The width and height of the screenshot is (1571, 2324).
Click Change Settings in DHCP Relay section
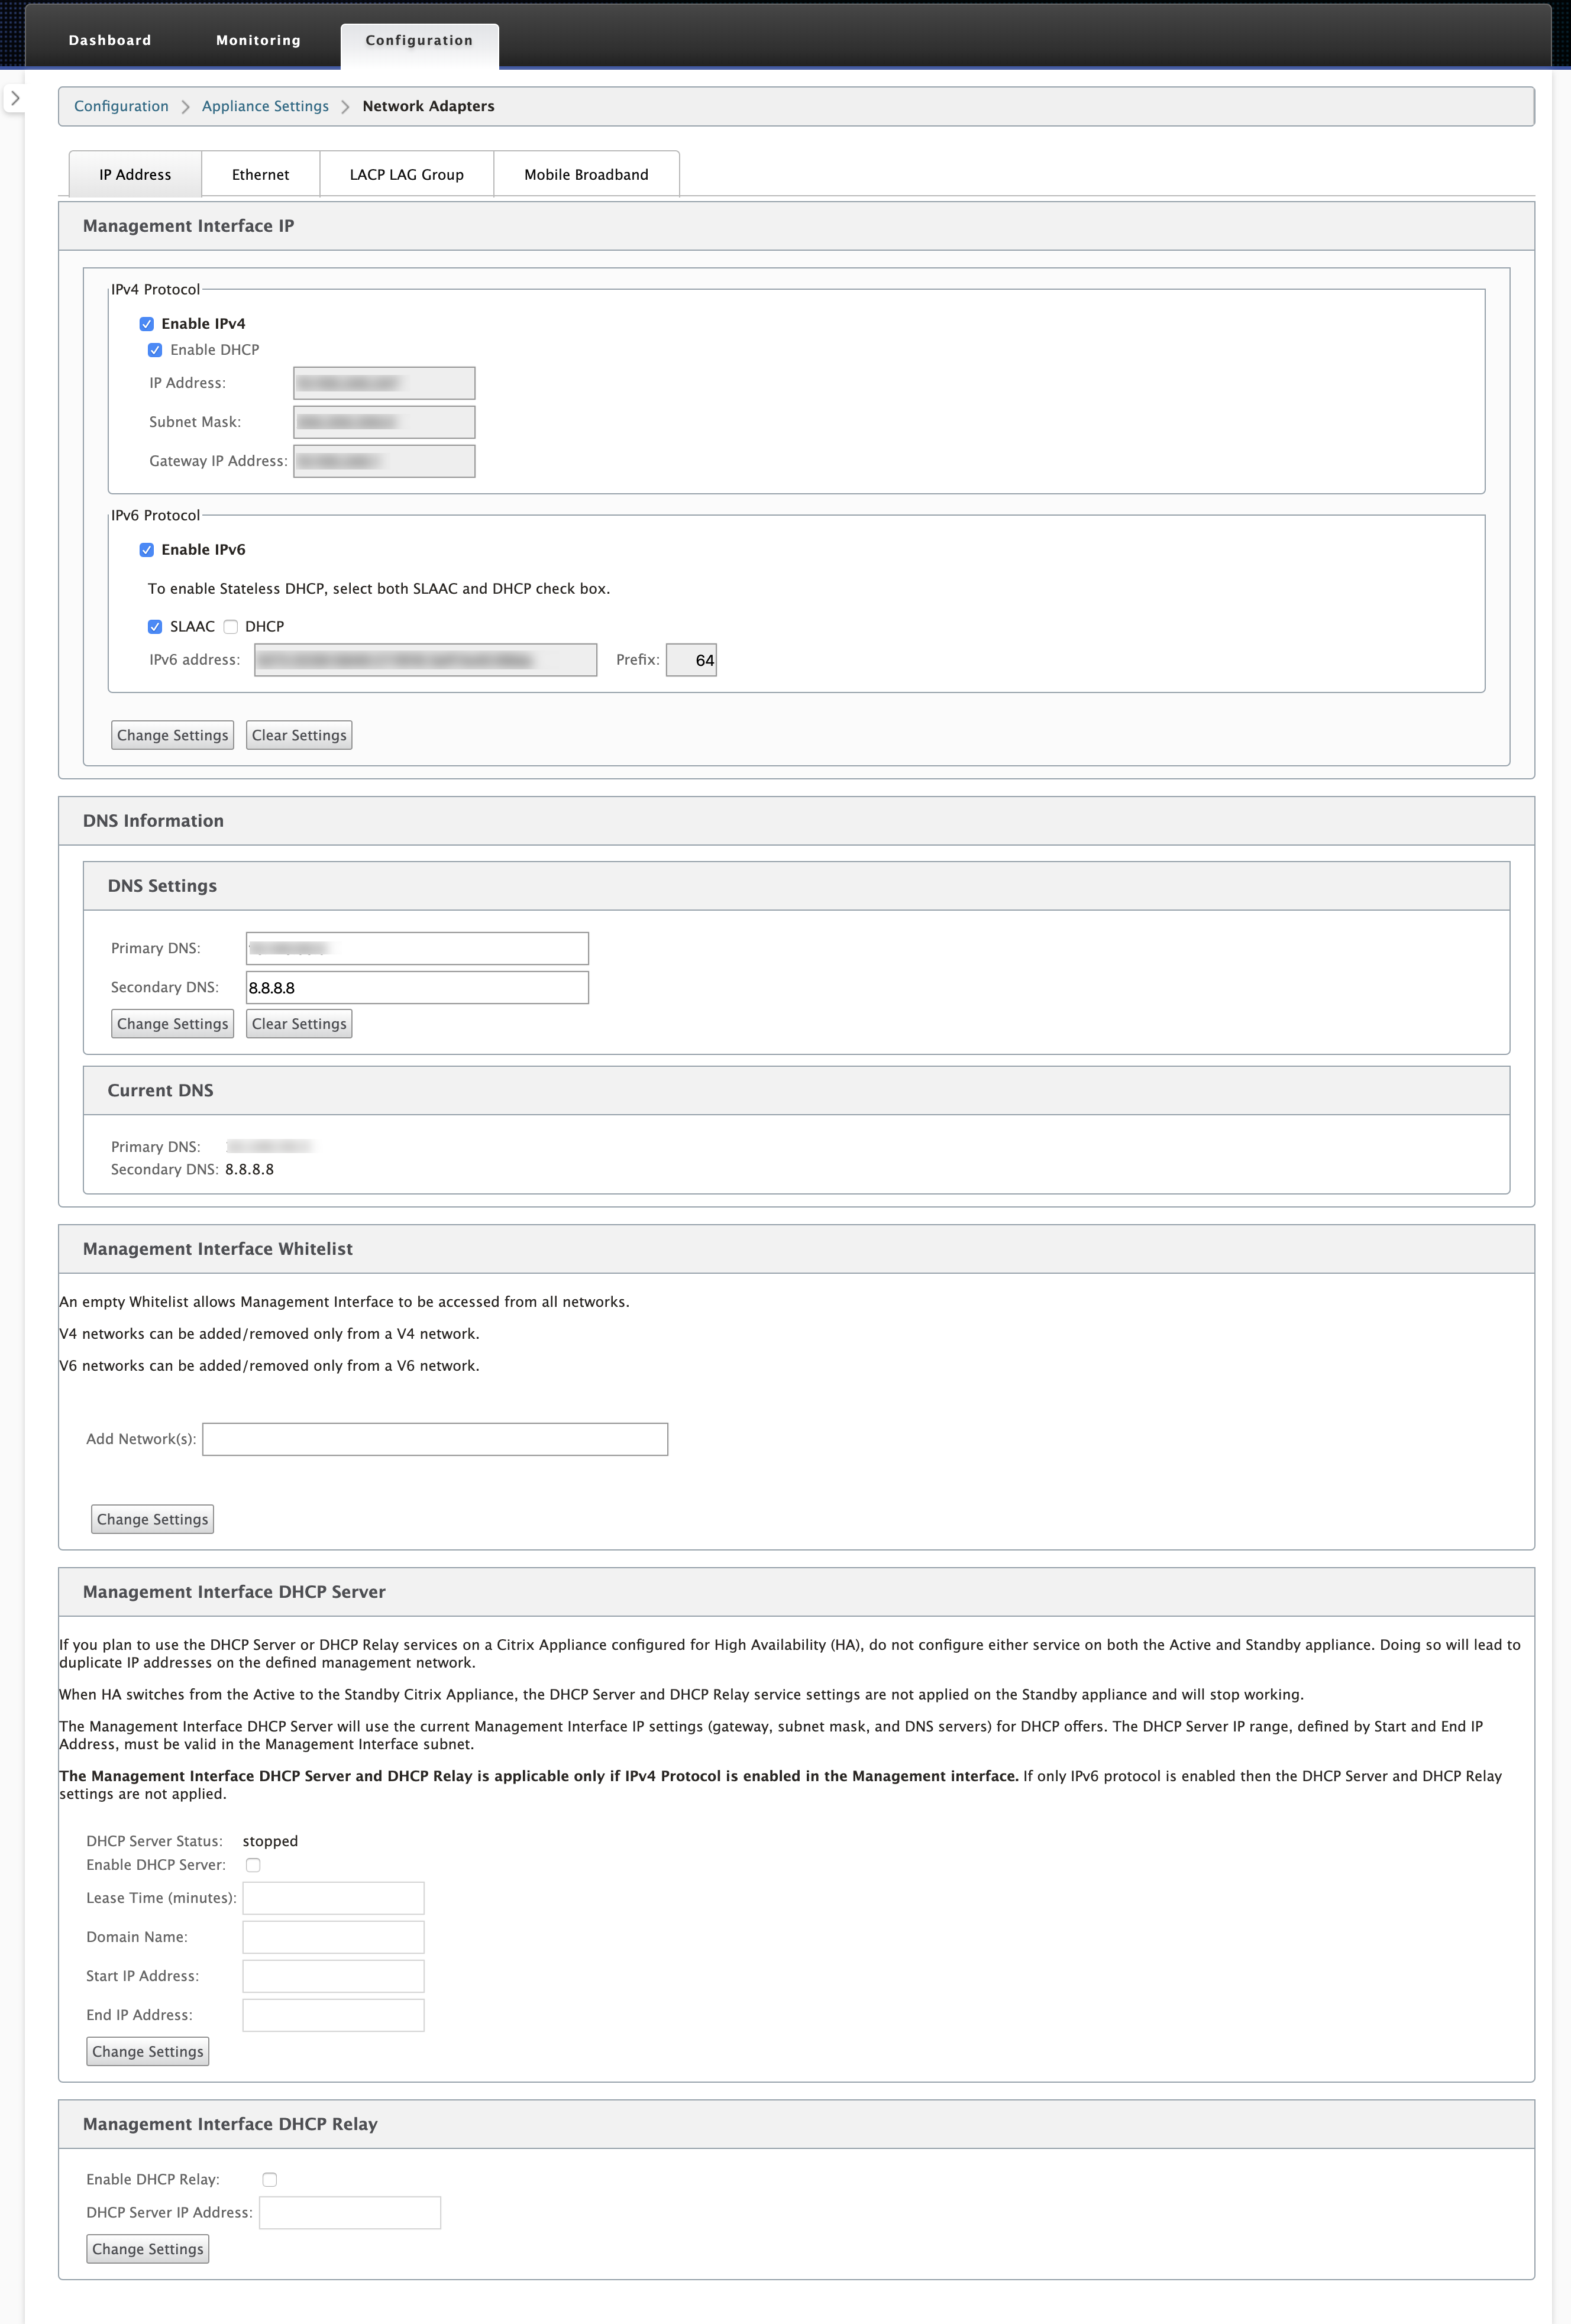tap(147, 2249)
